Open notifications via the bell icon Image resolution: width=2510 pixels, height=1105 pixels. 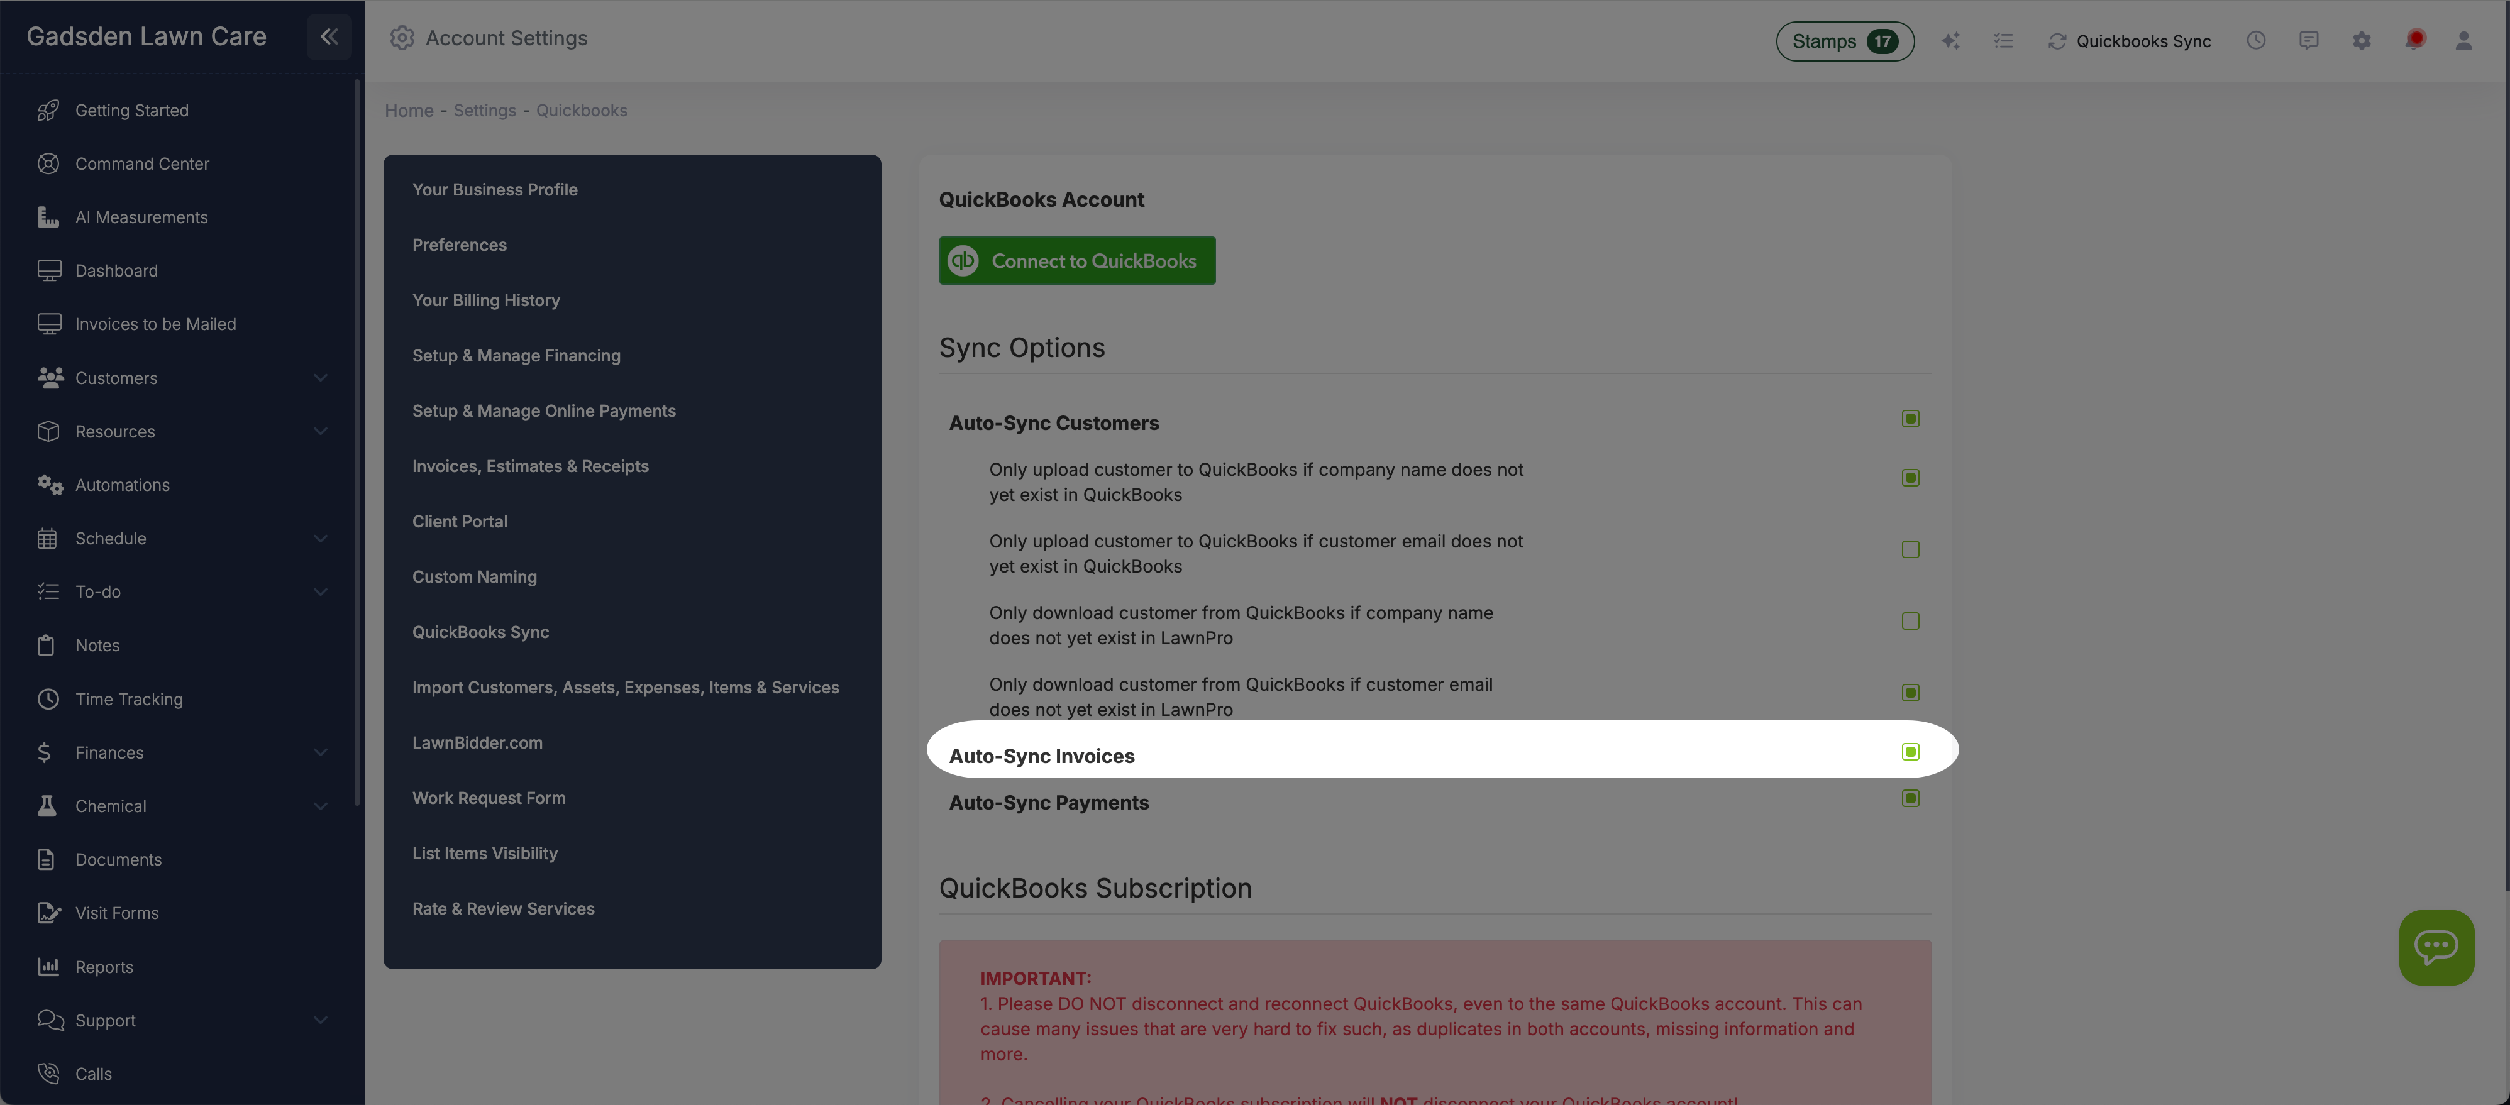pos(2416,41)
